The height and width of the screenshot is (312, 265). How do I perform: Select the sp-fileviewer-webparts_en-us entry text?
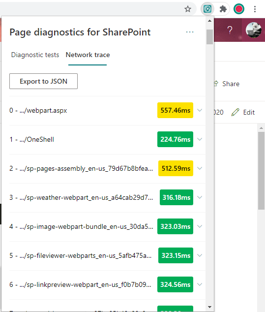81,256
